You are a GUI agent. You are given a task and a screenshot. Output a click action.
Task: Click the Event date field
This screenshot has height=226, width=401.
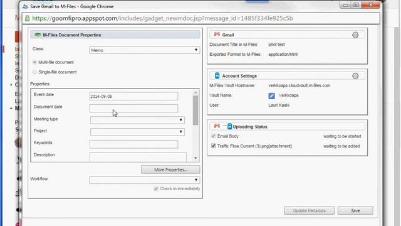(x=133, y=96)
